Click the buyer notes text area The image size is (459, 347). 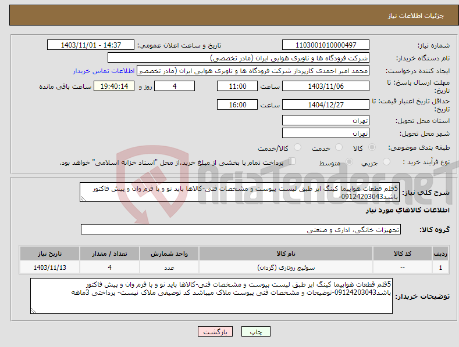click(211, 296)
